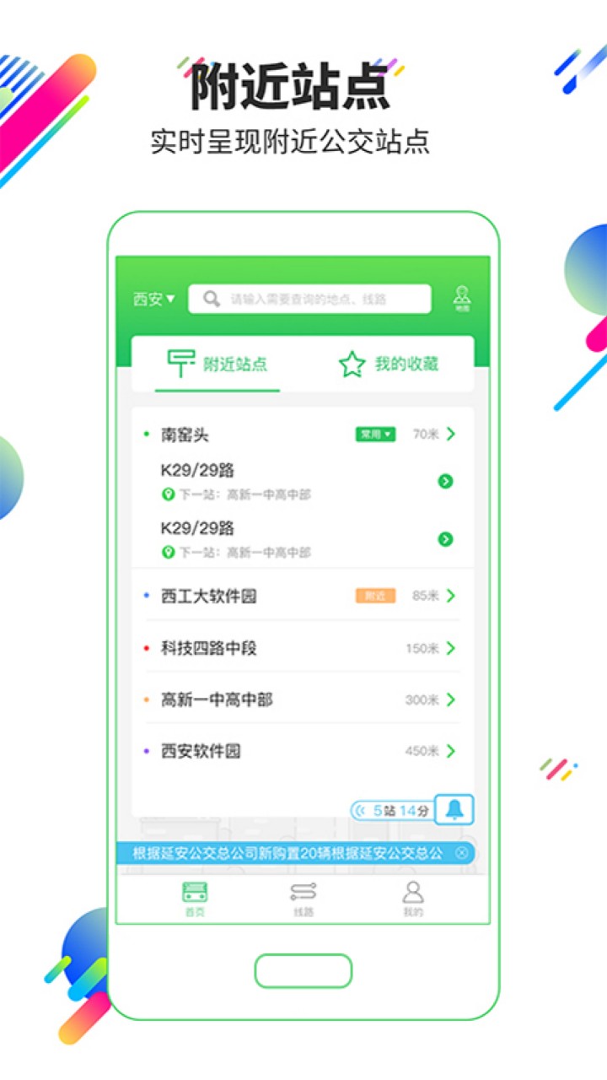The height and width of the screenshot is (1080, 607).
Task: Select the 高新一中高中部 station row
Action: click(x=303, y=699)
